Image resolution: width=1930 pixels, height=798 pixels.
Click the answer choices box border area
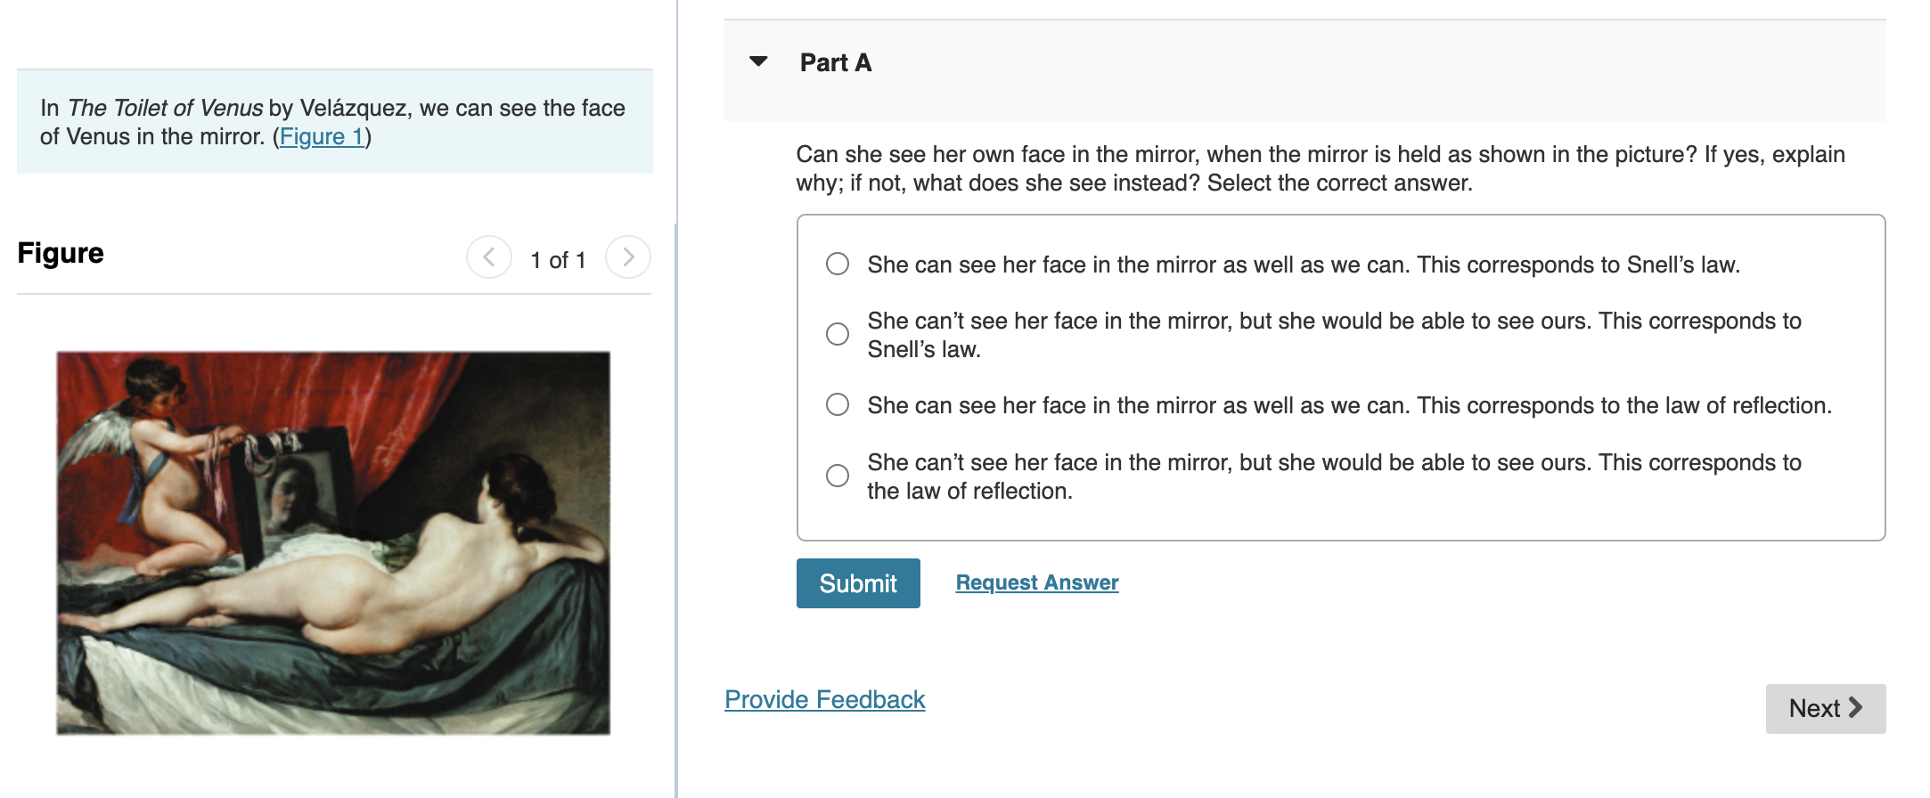click(x=1341, y=378)
